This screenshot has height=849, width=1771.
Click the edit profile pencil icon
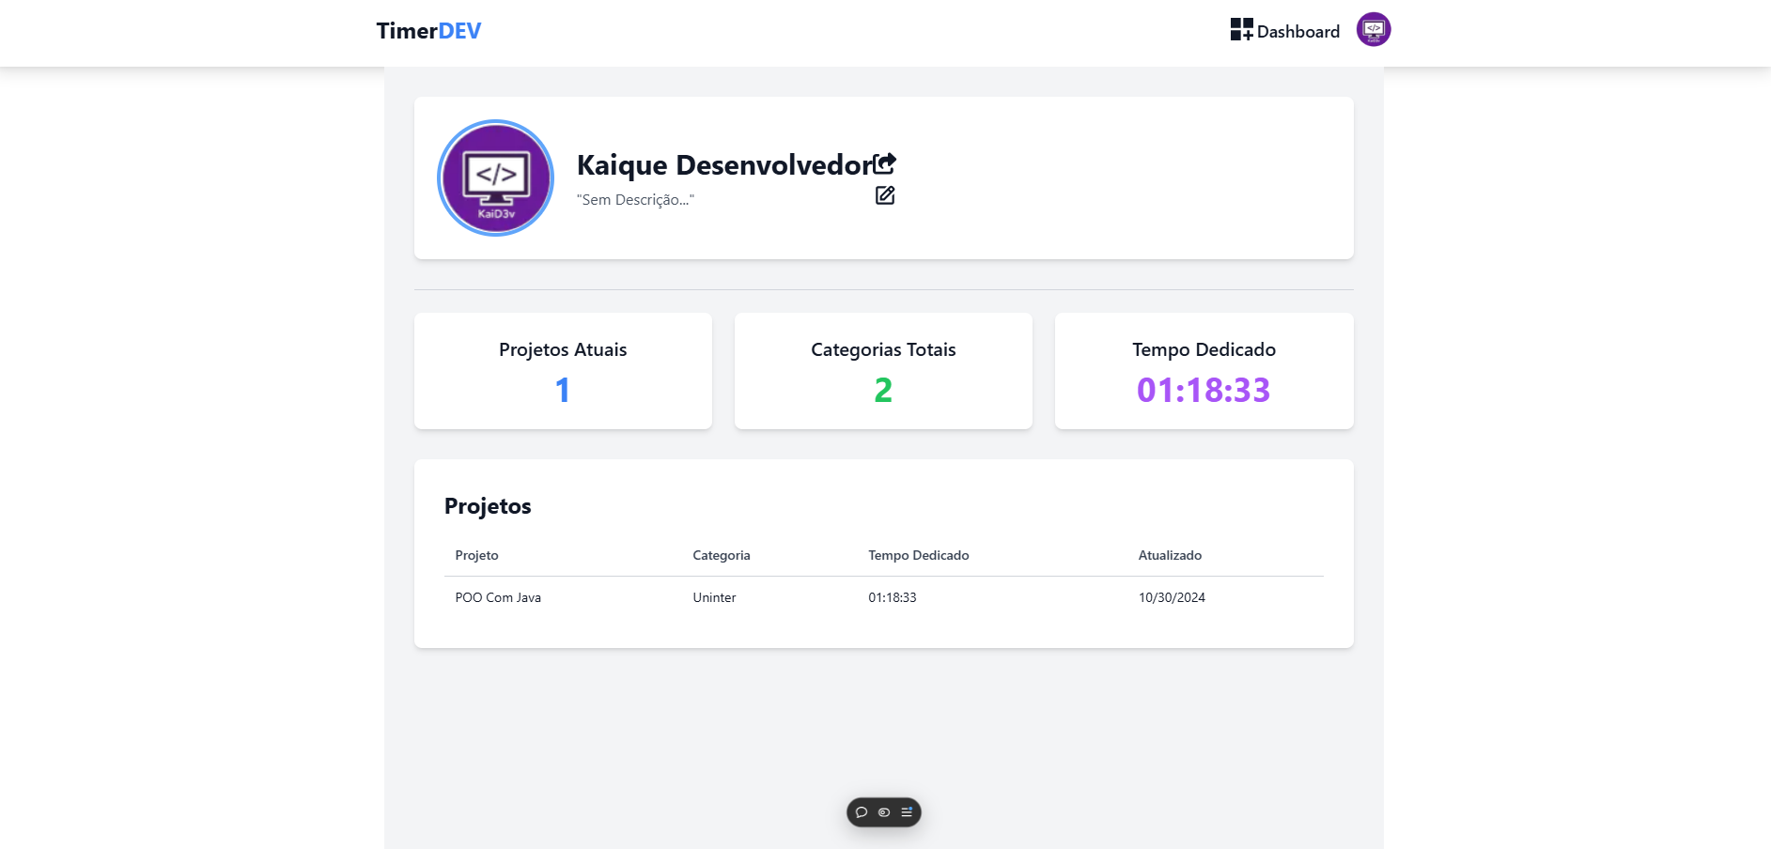884,195
